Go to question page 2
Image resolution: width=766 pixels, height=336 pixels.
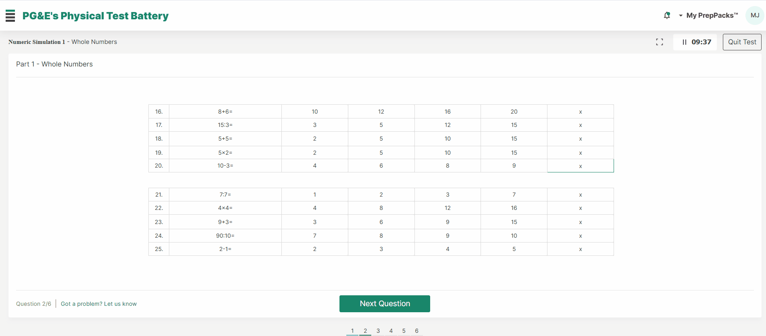tap(365, 331)
